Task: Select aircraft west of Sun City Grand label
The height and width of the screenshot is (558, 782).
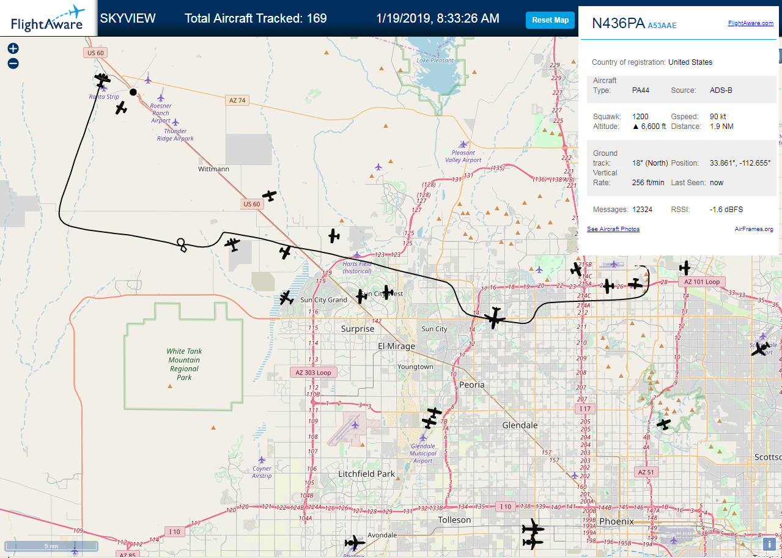Action: [x=287, y=298]
